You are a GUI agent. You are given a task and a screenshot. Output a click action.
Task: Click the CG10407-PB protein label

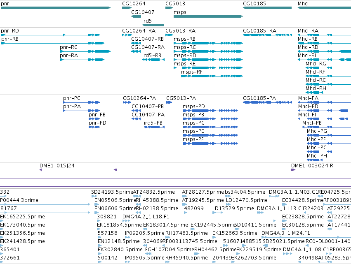pyautogui.click(x=148, y=107)
